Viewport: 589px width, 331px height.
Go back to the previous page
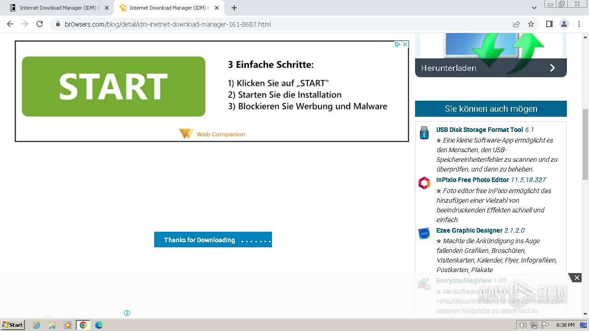pos(10,24)
